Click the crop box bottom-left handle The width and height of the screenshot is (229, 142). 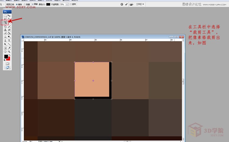[75, 99]
